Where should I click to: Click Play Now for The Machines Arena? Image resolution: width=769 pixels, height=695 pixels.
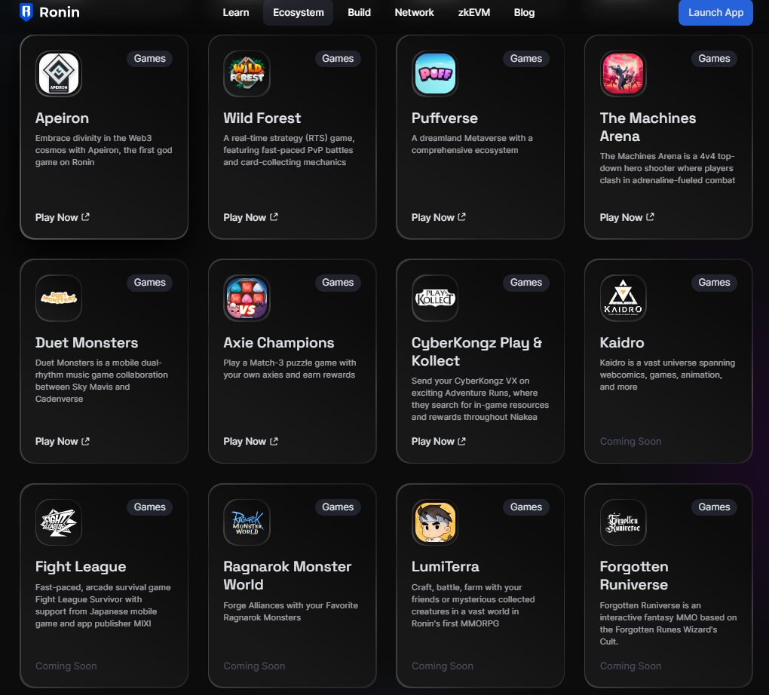(x=627, y=217)
